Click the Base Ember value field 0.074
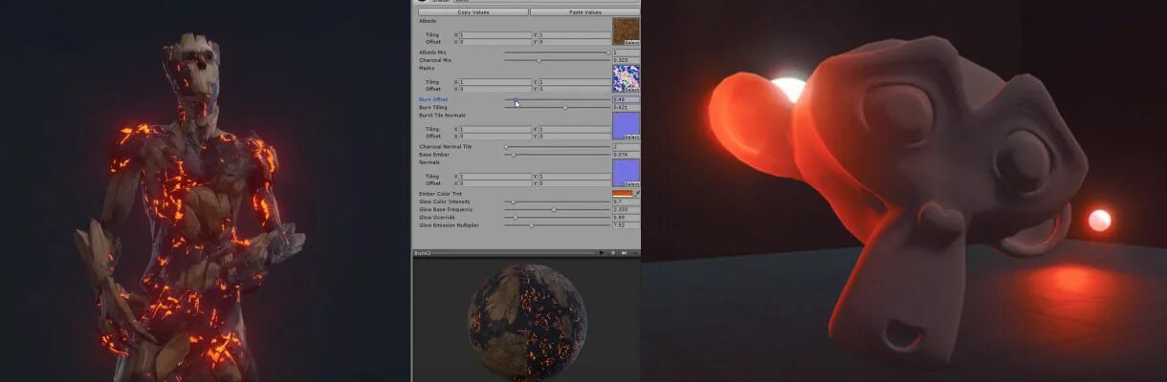Screen dimensions: 1167x382 tap(626, 154)
